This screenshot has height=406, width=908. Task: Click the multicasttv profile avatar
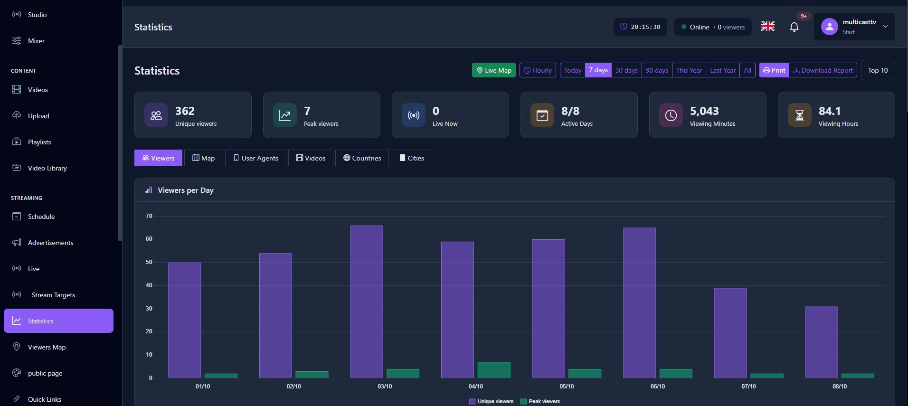pos(829,27)
